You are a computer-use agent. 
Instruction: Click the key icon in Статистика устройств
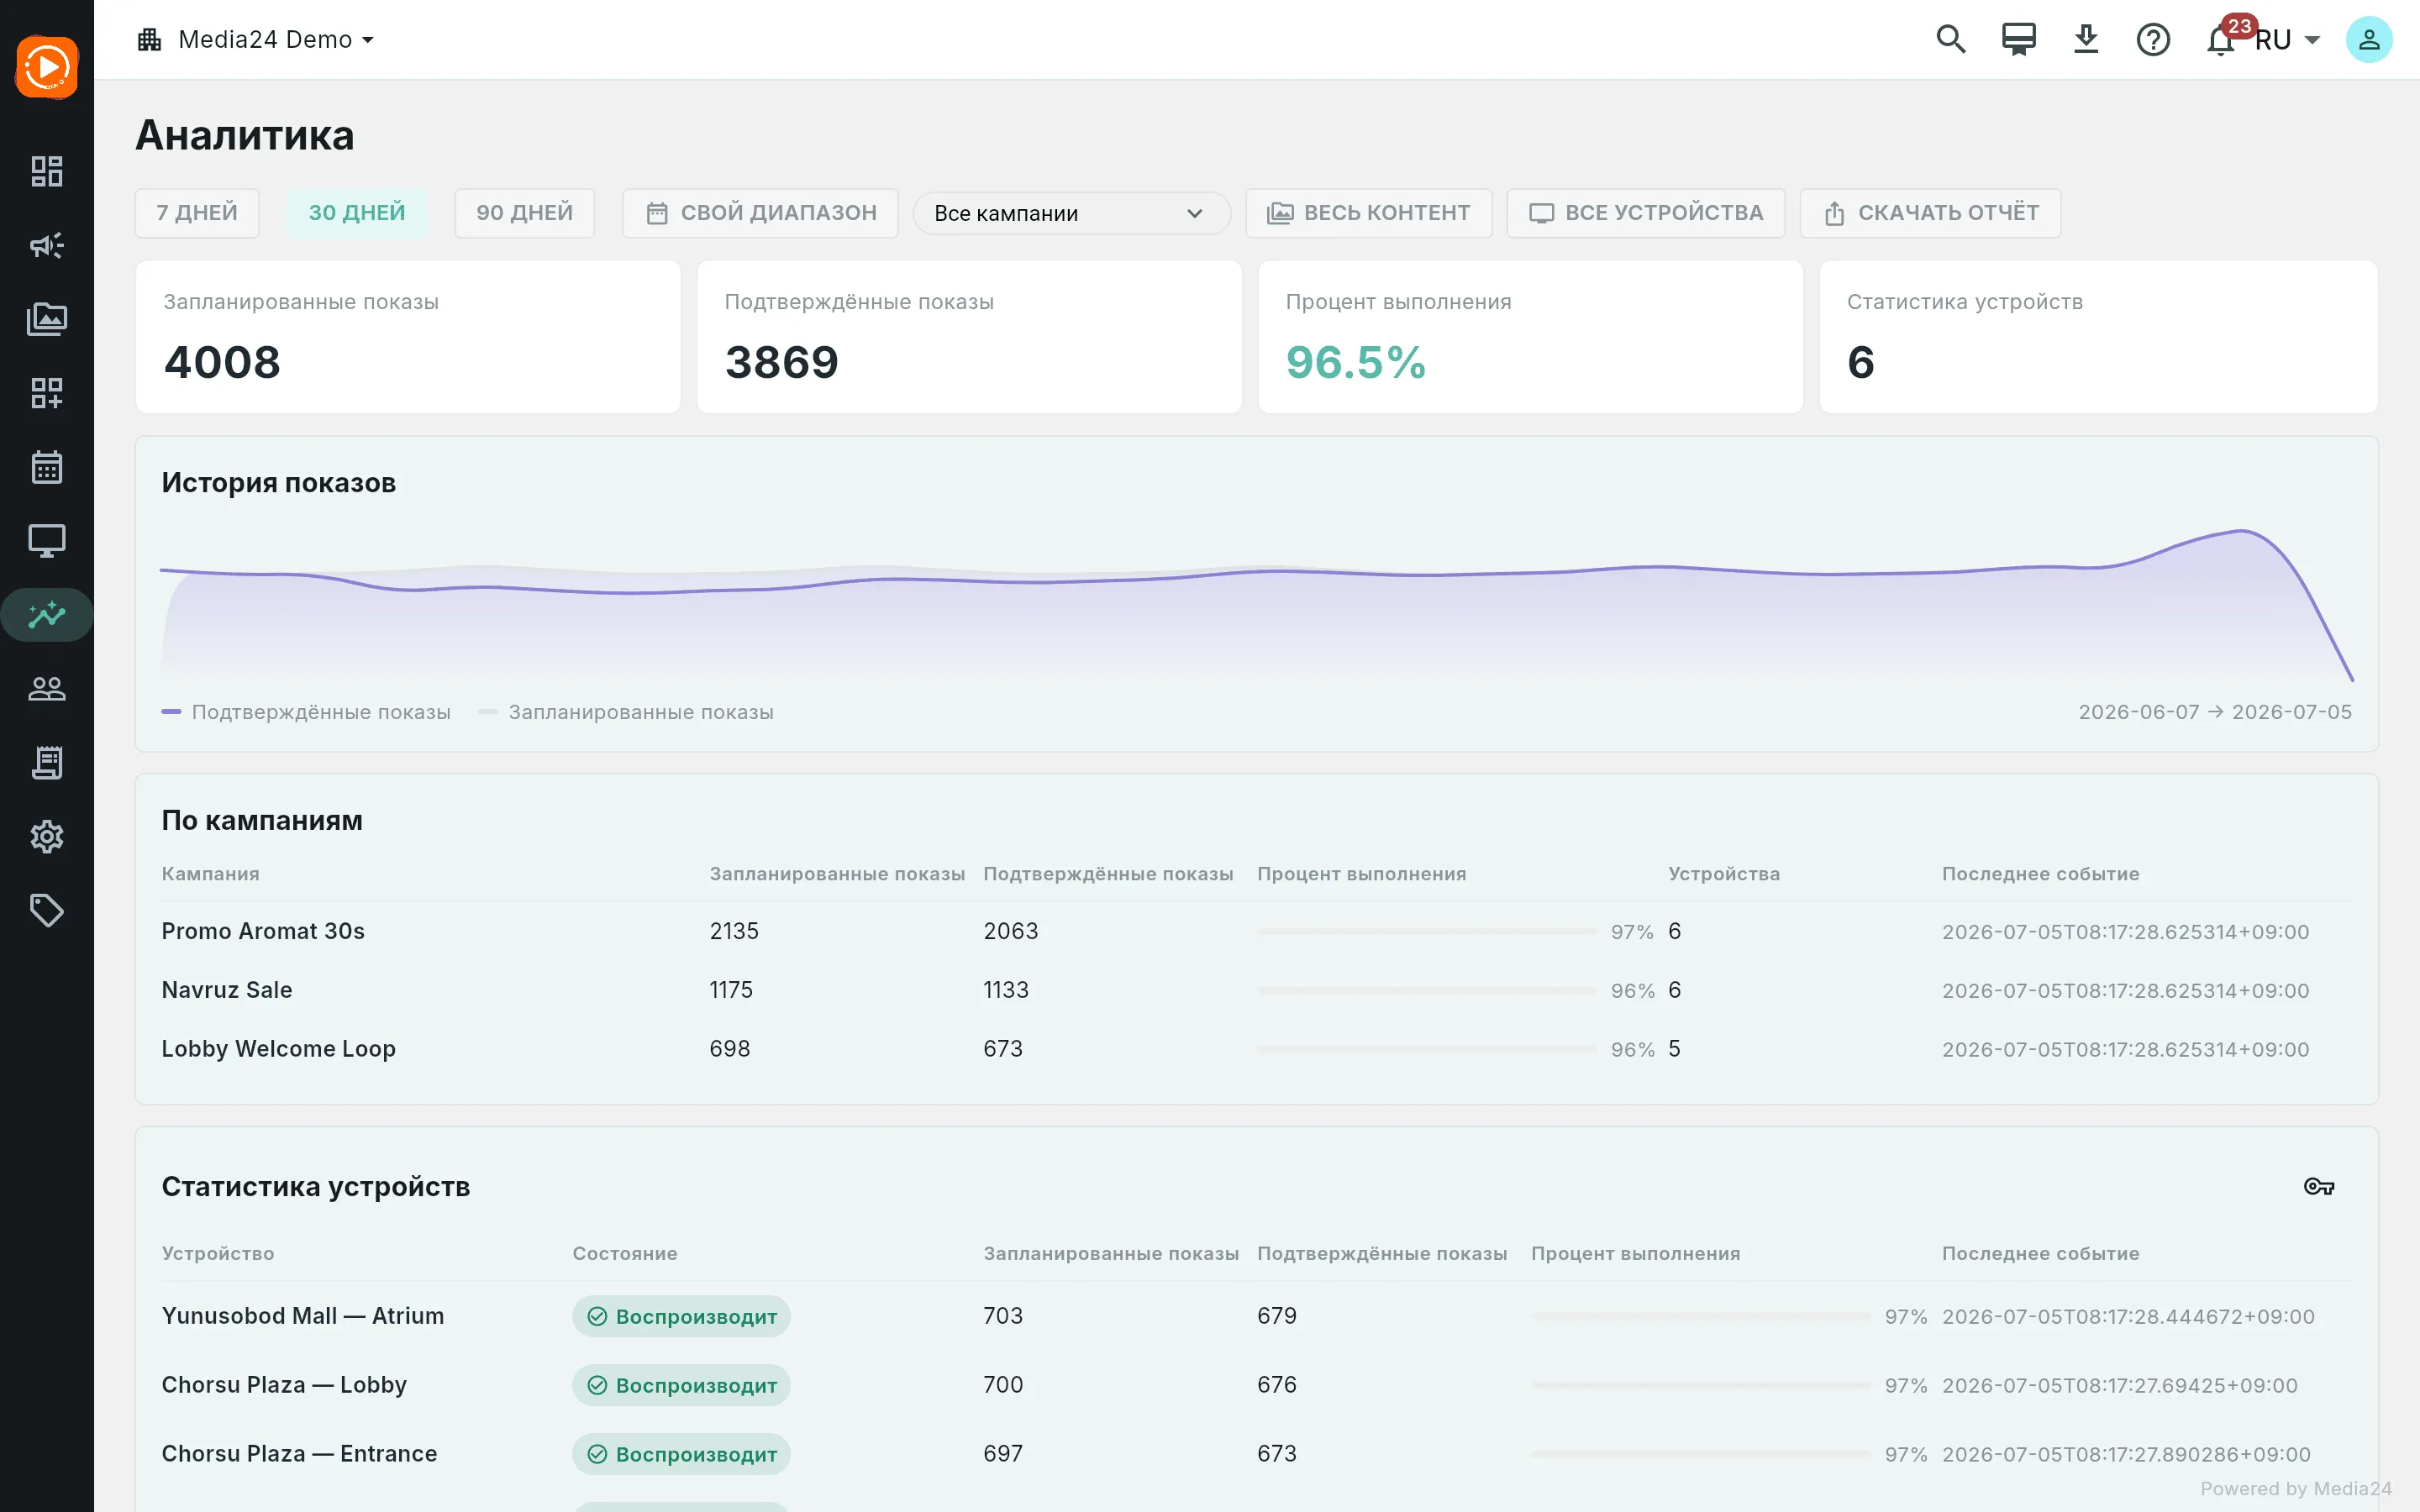coord(2319,1187)
